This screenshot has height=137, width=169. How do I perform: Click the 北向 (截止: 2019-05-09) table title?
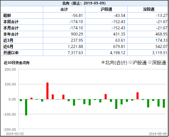pos(84,3)
